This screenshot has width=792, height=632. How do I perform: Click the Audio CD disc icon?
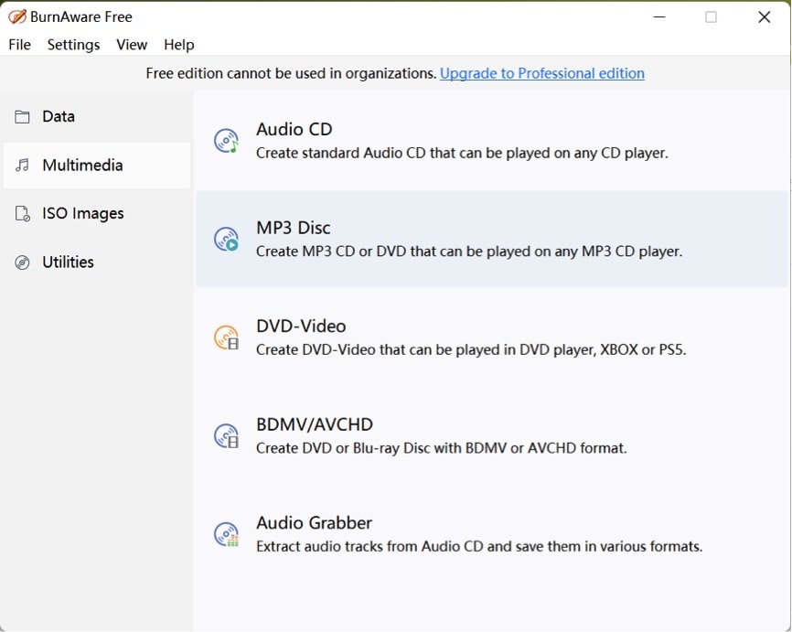pyautogui.click(x=226, y=141)
